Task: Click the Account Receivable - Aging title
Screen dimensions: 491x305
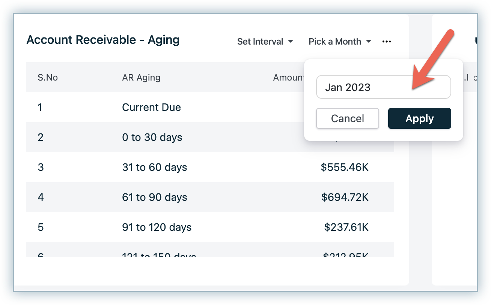Action: pyautogui.click(x=103, y=40)
